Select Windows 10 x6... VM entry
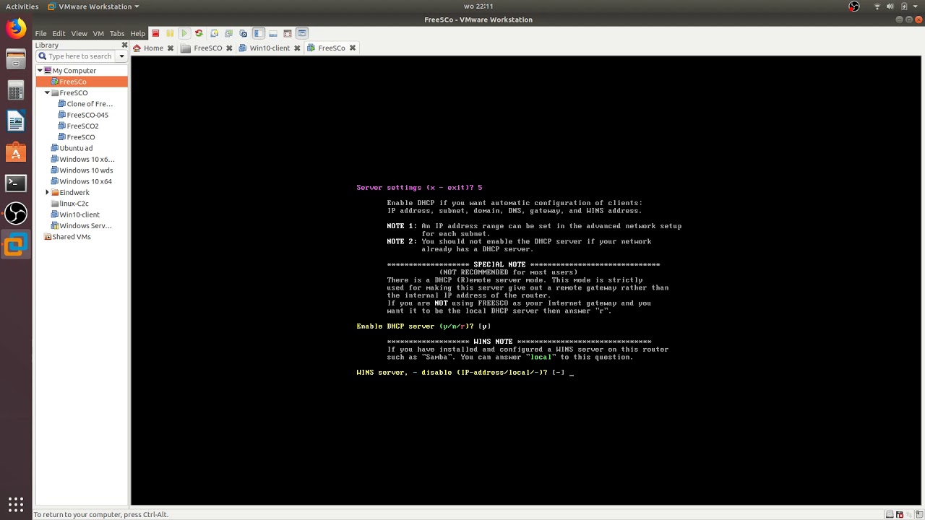Viewport: 925px width, 520px height. 82,160
